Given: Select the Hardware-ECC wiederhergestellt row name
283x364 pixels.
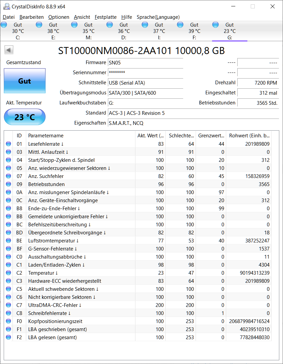Looking at the screenshot, I should tap(65, 281).
